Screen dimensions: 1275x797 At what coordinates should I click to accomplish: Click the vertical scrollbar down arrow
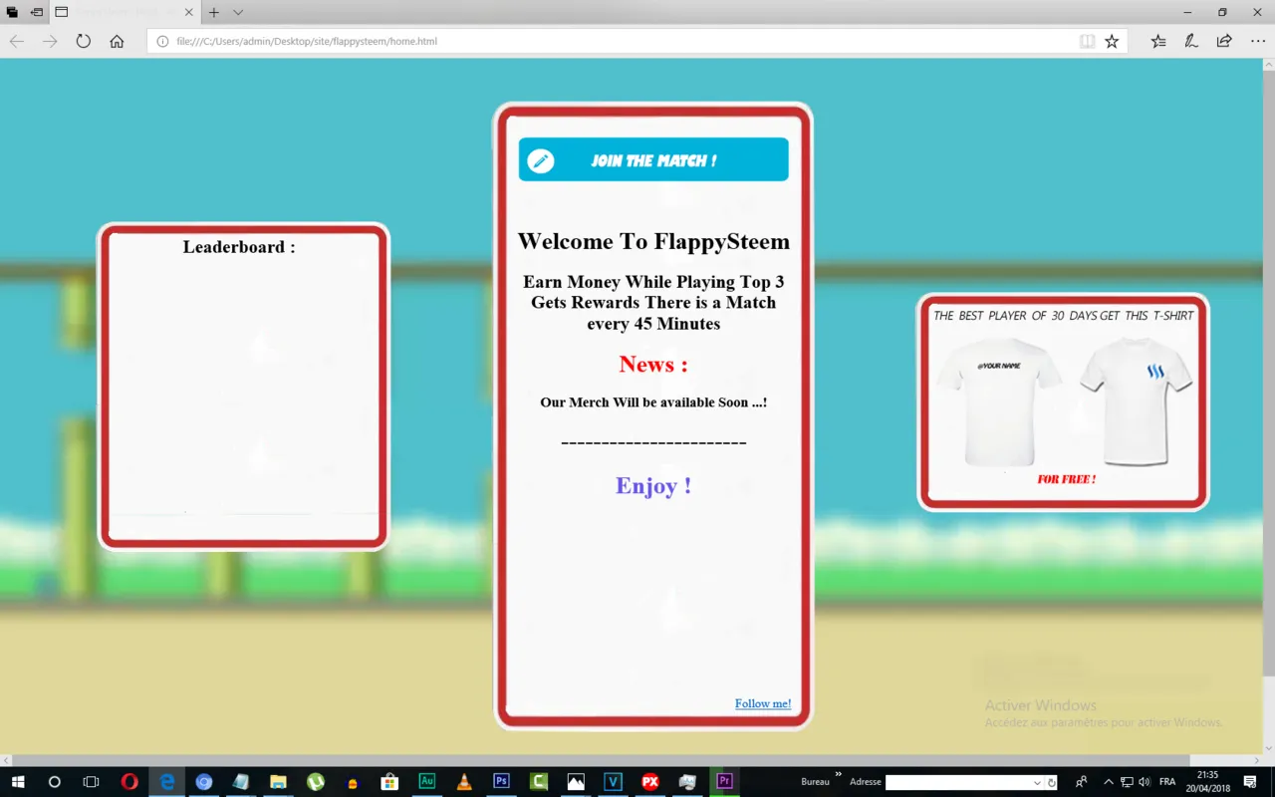coord(1268,748)
